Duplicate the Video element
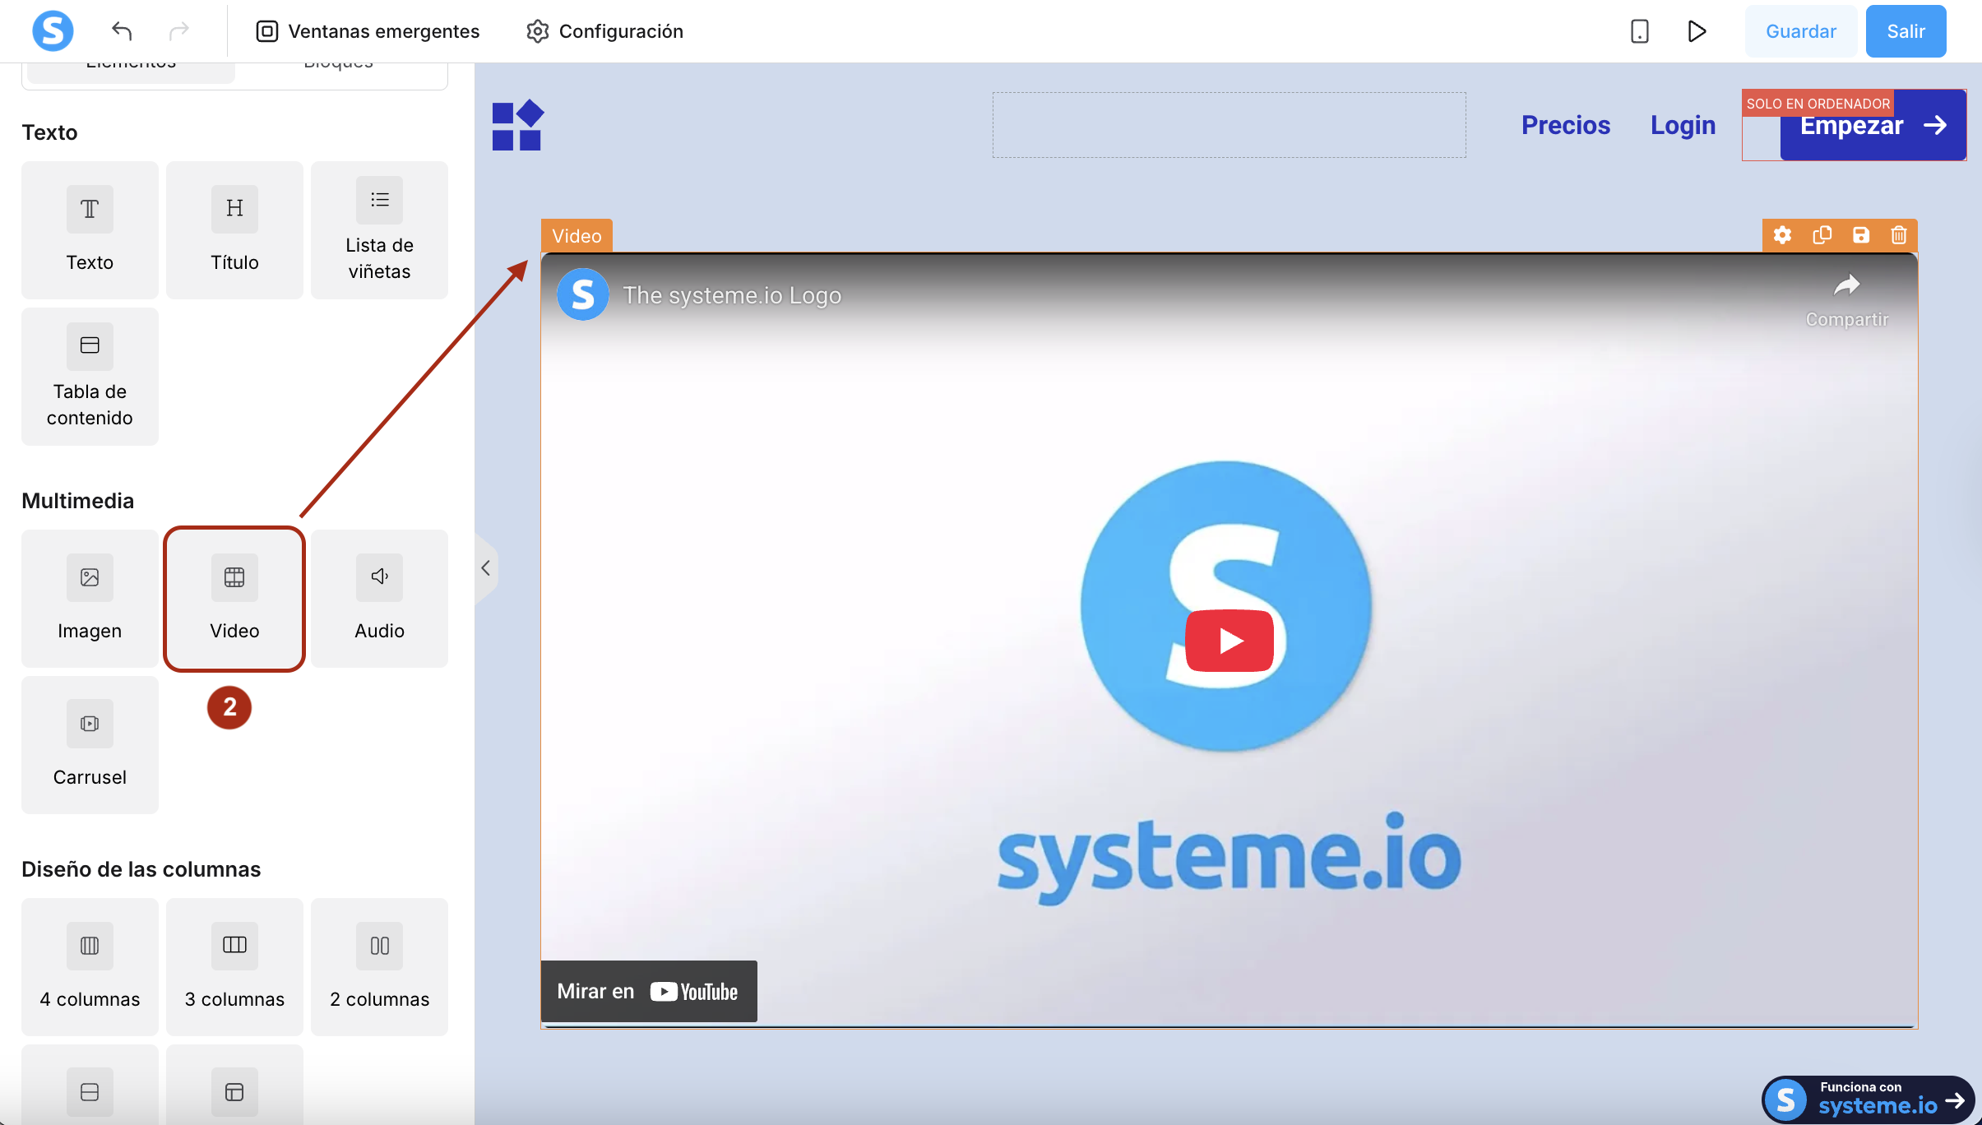This screenshot has height=1125, width=1982. [x=1822, y=235]
